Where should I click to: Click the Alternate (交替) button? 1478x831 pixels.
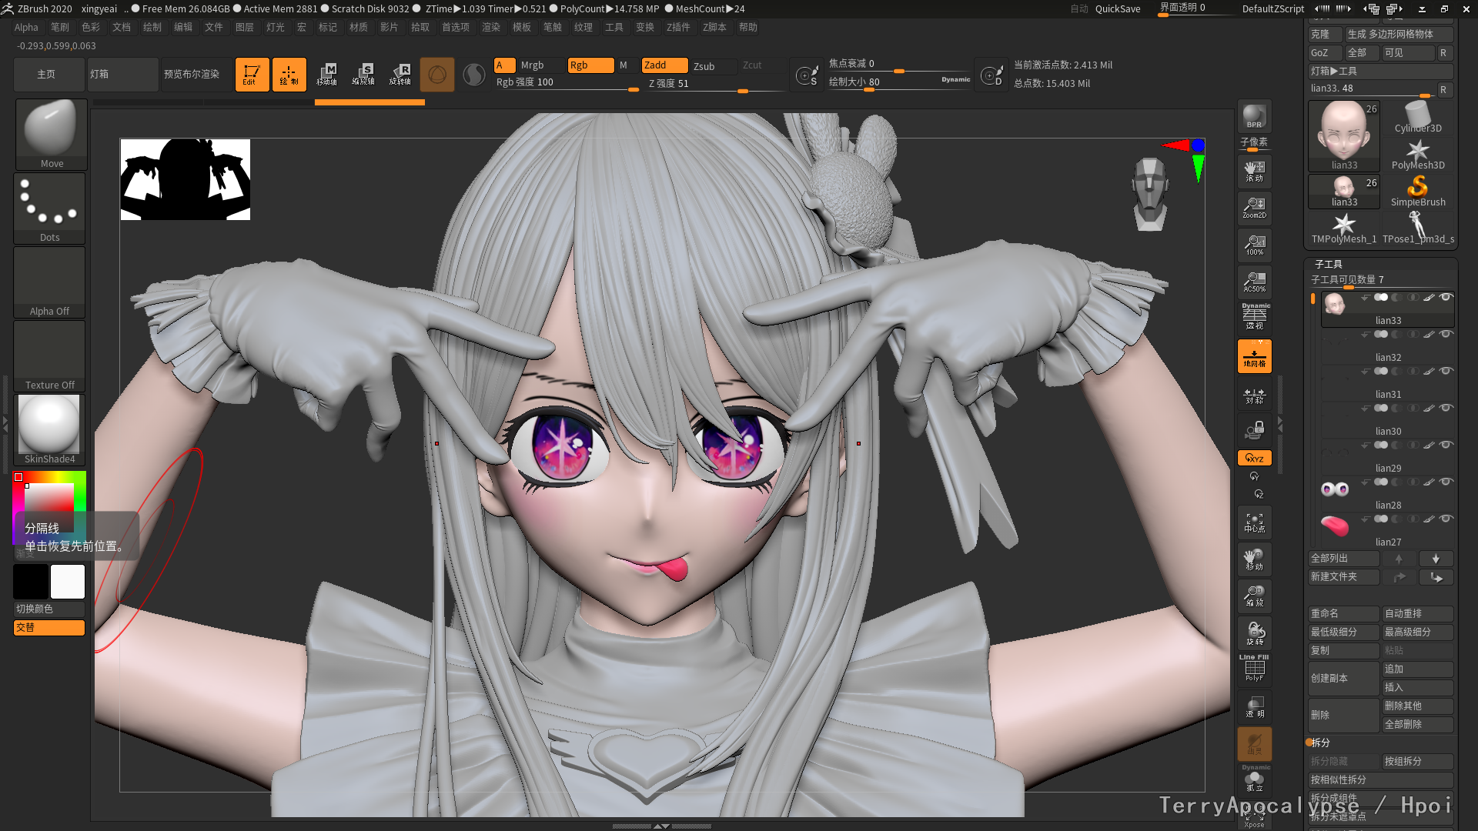(x=49, y=628)
